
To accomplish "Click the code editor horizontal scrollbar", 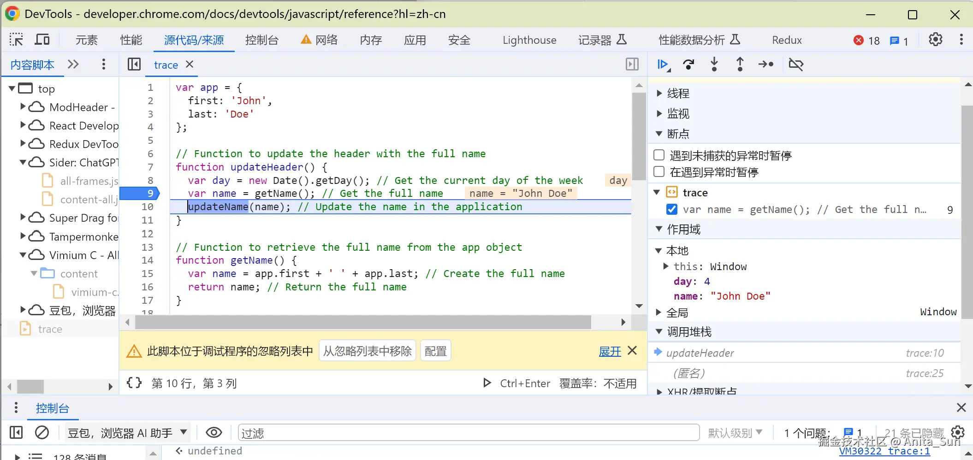I will [363, 322].
